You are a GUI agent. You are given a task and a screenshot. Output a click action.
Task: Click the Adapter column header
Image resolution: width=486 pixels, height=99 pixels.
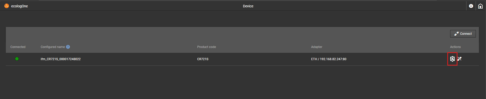(x=317, y=47)
